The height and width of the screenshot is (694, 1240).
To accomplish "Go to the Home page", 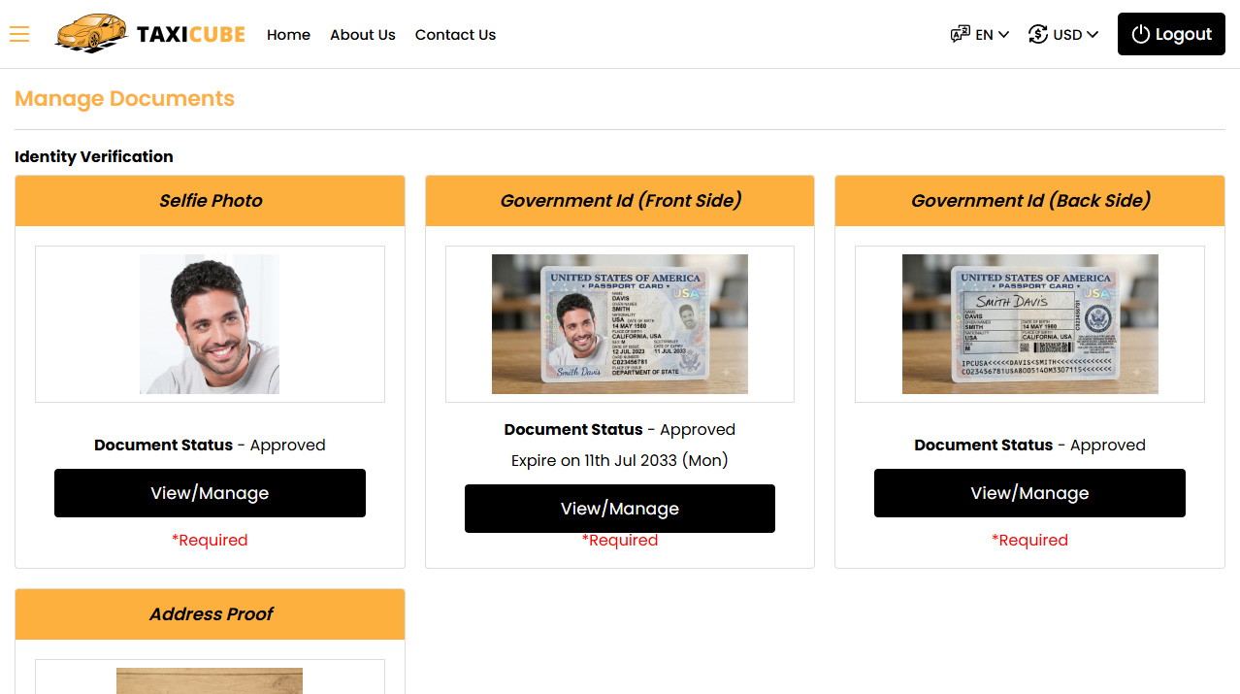I will pyautogui.click(x=288, y=35).
